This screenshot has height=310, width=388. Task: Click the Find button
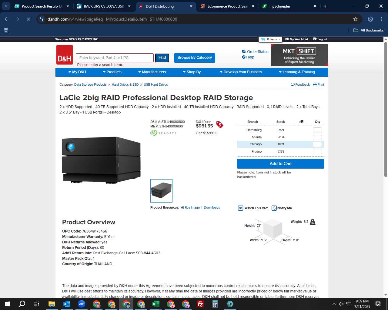tap(162, 58)
